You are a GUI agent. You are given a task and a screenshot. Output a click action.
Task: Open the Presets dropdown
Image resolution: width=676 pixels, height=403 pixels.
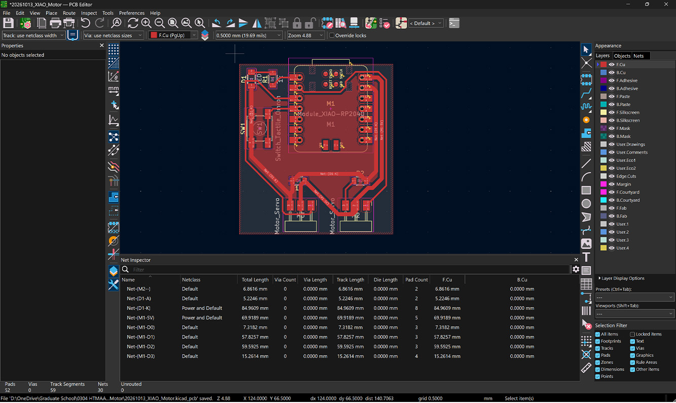tap(635, 297)
